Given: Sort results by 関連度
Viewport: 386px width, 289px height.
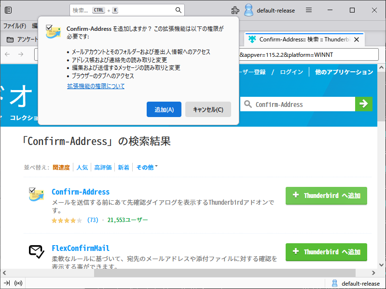Looking at the screenshot, I should [61, 168].
